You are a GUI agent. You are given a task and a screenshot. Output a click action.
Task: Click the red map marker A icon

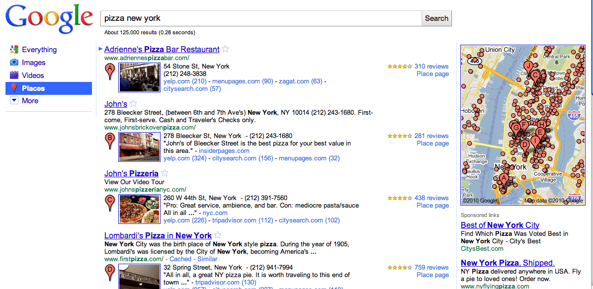(x=110, y=71)
